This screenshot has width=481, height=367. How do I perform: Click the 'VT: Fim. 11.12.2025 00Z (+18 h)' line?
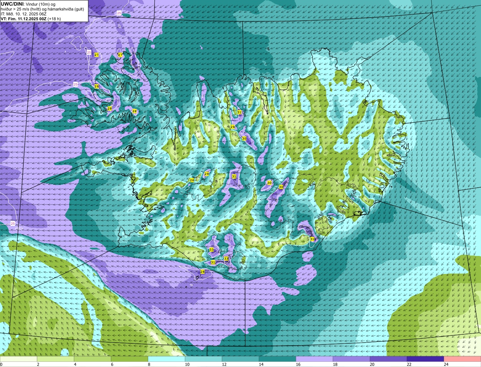click(31, 18)
